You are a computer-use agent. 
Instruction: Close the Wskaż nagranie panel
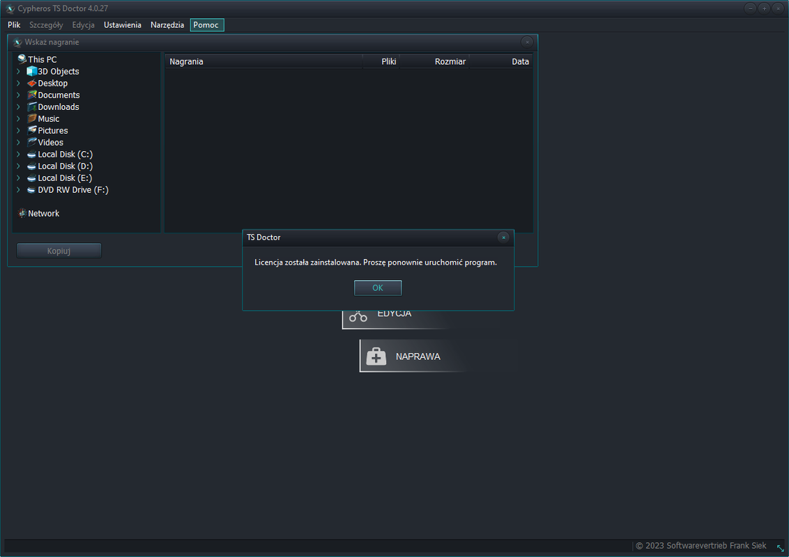tap(527, 42)
